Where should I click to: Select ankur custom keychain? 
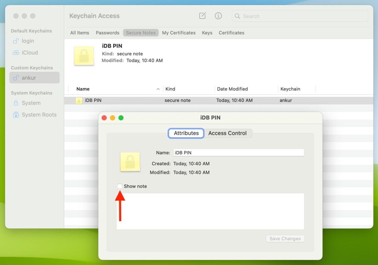34,78
